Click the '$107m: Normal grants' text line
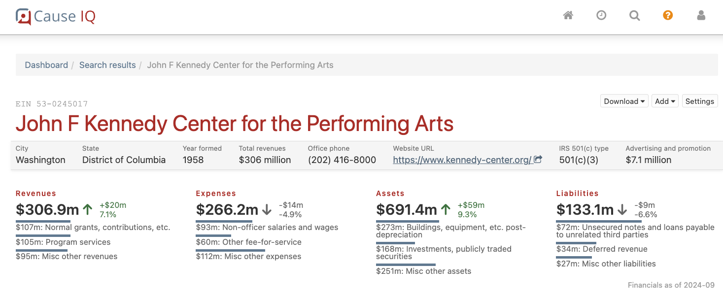The height and width of the screenshot is (298, 723). click(x=93, y=227)
